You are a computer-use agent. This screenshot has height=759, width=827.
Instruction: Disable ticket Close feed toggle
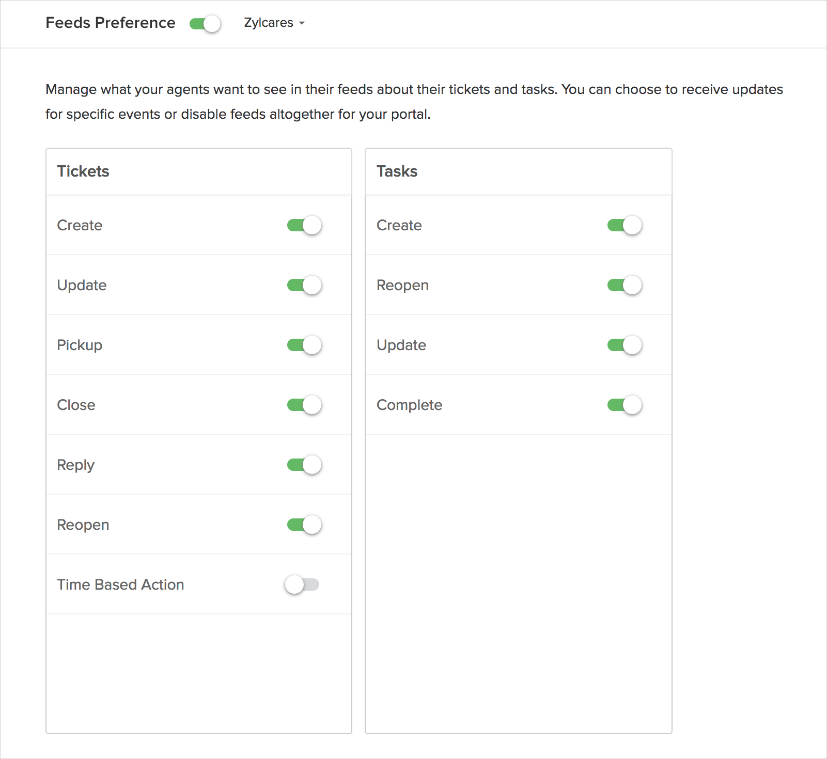[x=304, y=405]
